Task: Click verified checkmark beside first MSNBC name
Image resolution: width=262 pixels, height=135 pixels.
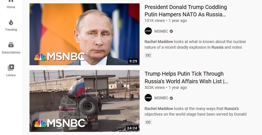Action: coord(171,31)
